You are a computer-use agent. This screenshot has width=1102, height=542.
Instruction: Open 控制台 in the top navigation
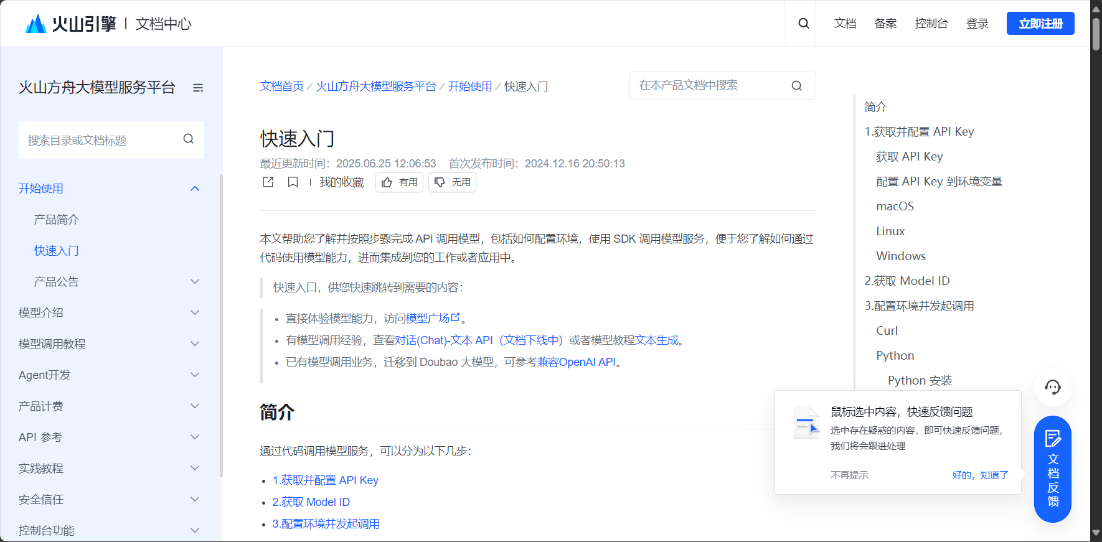tap(931, 24)
